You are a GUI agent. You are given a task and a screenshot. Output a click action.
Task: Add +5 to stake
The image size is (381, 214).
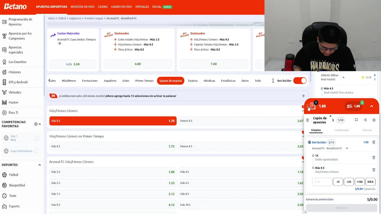pos(338,182)
